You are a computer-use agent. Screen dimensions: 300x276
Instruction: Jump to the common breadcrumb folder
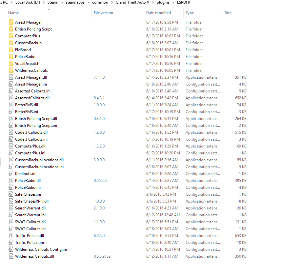pos(100,2)
